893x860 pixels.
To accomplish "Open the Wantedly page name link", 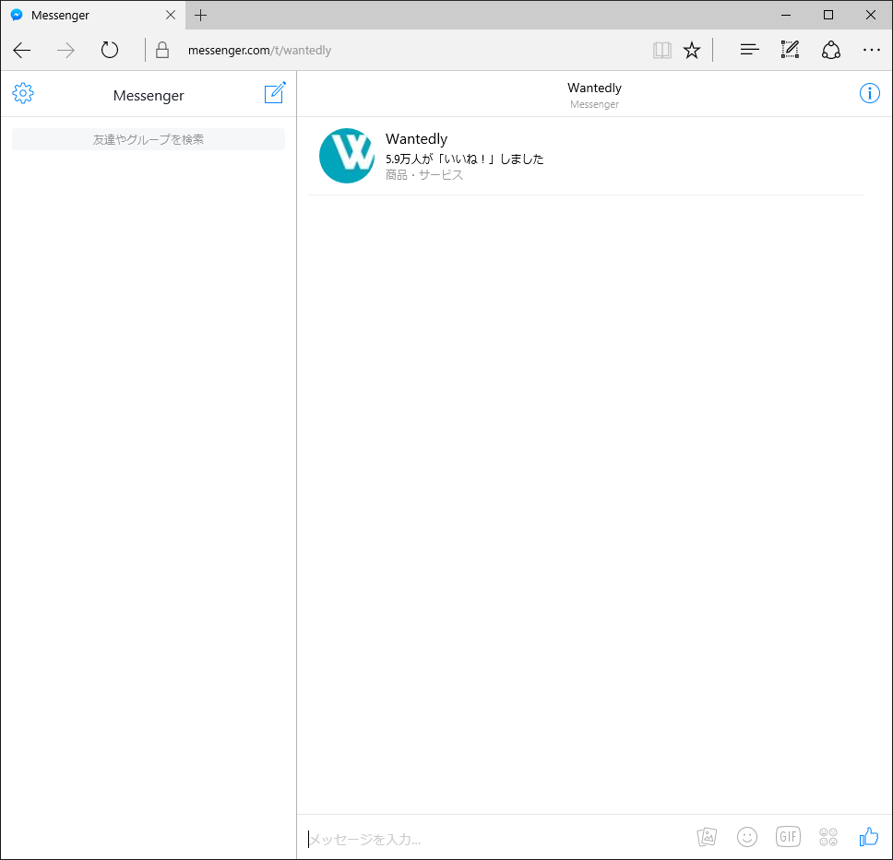I will coord(416,139).
